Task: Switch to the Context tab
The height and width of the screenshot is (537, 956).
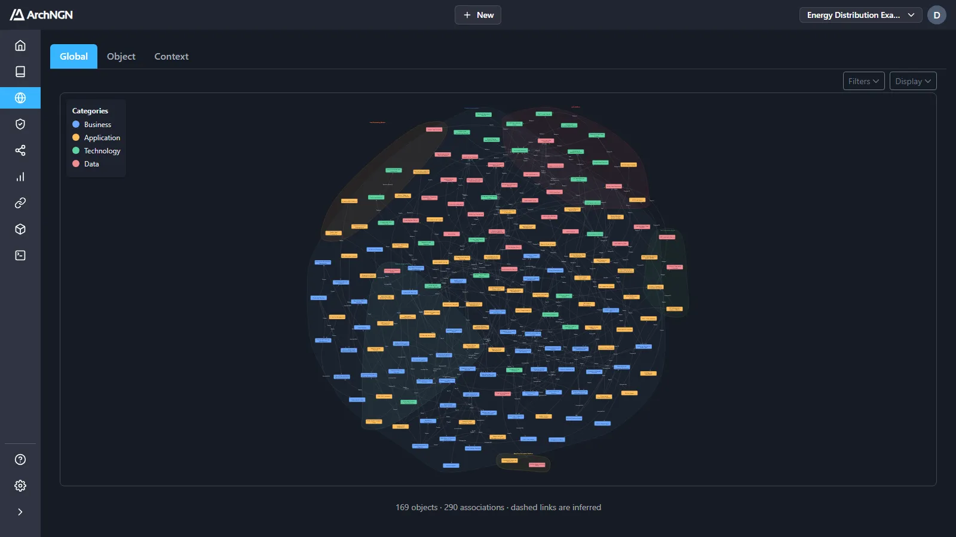Action: [171, 56]
